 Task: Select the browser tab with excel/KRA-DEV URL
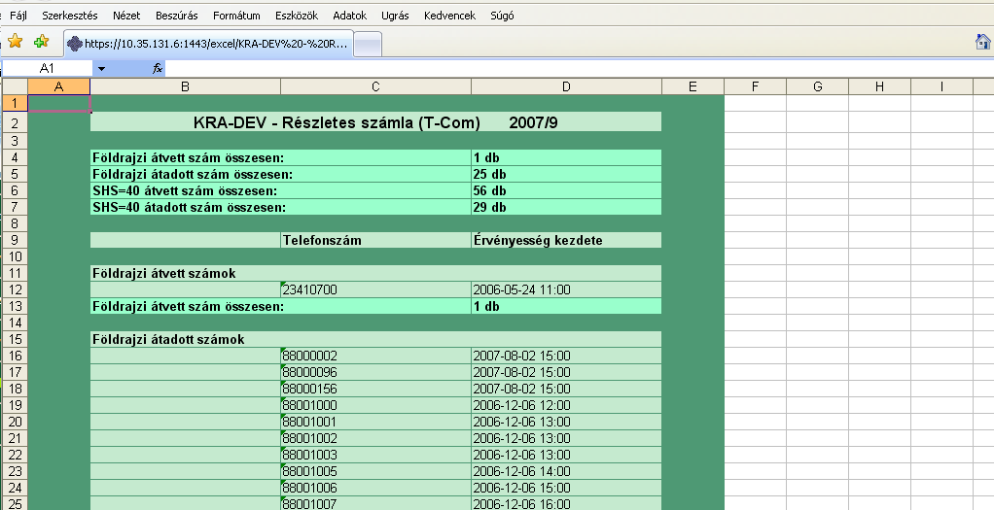click(x=208, y=44)
